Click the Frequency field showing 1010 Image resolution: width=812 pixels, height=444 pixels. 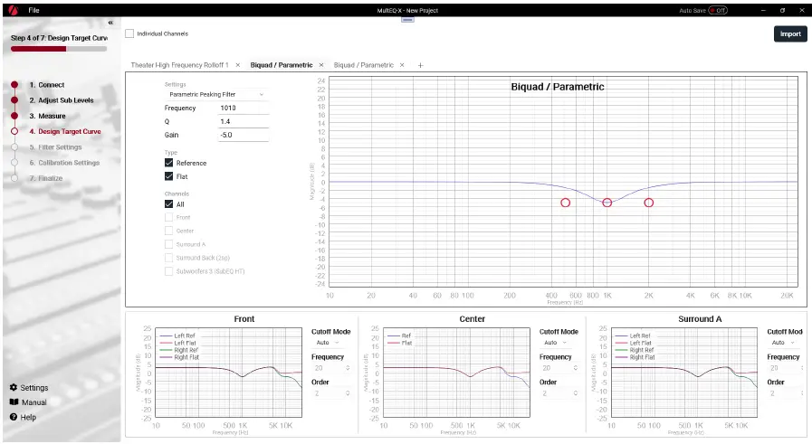coord(244,109)
